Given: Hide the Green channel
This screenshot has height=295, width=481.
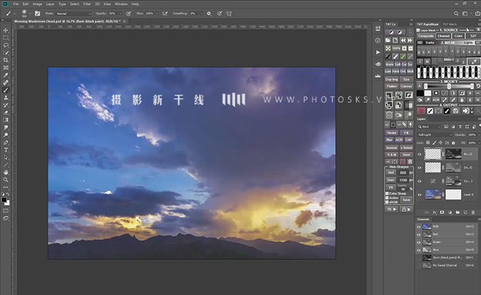Looking at the screenshot, I should tap(418, 242).
